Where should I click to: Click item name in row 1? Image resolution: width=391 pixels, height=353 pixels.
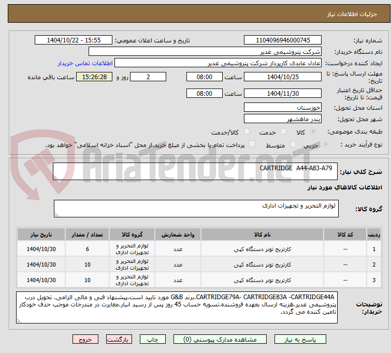[x=263, y=249]
